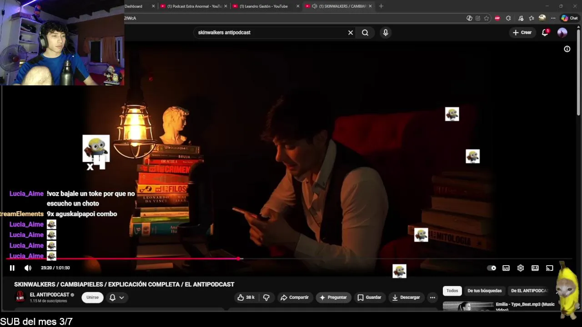This screenshot has height=327, width=582.
Task: Open EL ANTIPODCAST channel avatar
Action: click(20, 297)
